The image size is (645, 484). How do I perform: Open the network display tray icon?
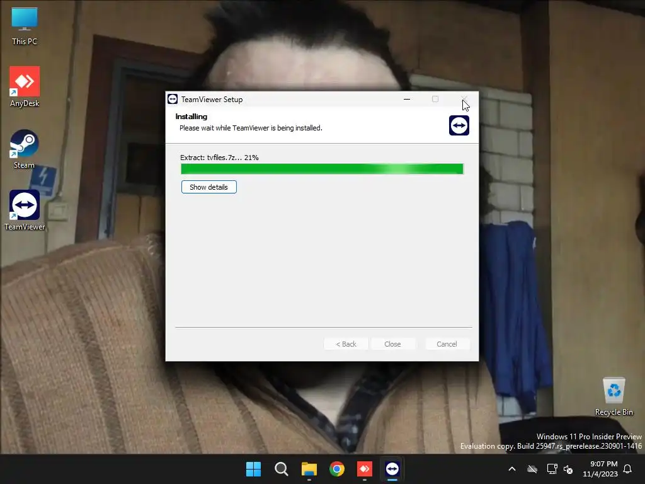[552, 469]
